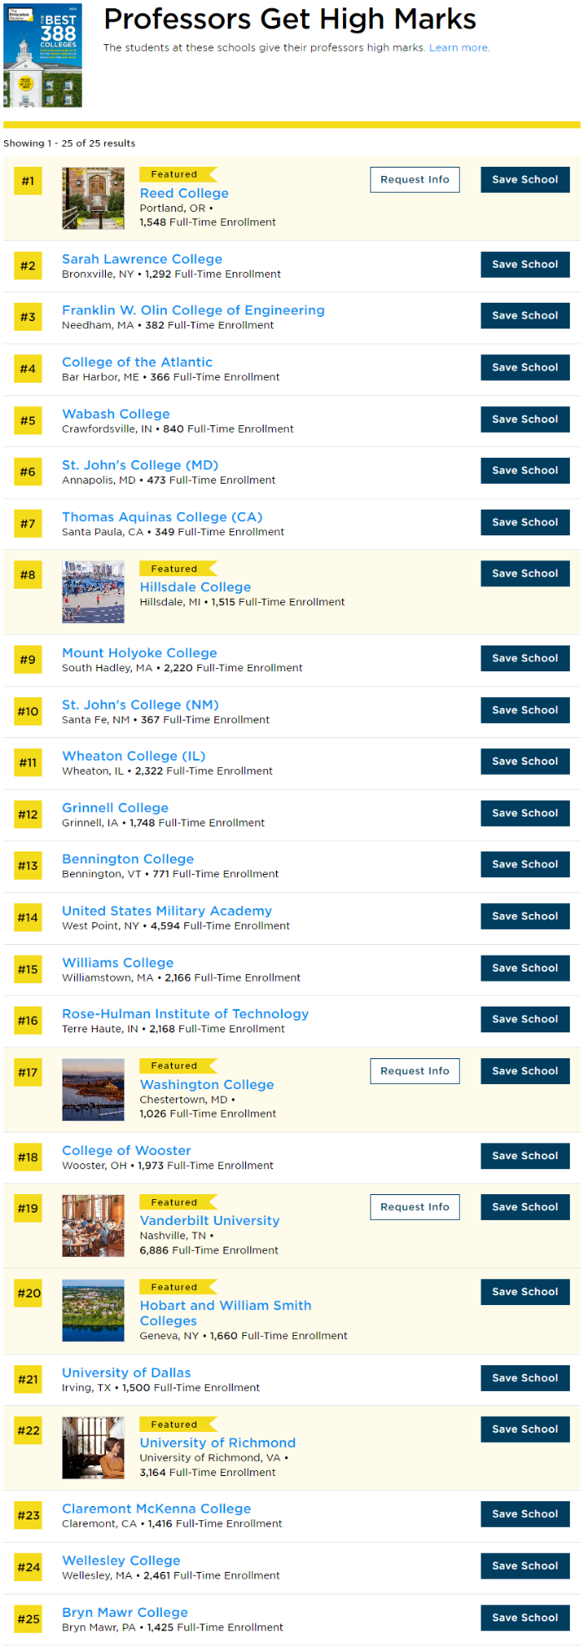Open University of Richmond link

[218, 1443]
